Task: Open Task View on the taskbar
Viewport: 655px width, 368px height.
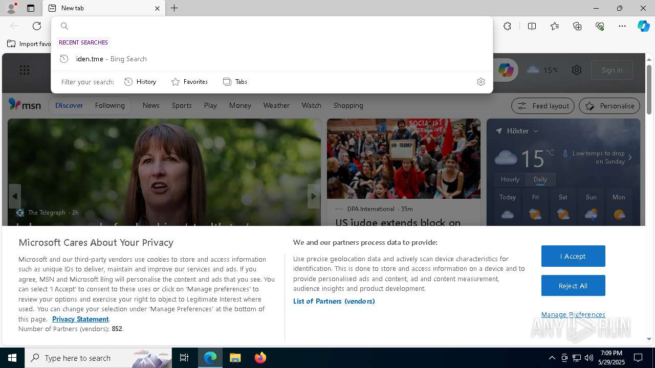Action: pos(184,358)
